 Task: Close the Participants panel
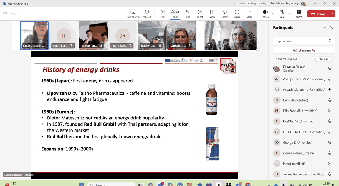click(x=331, y=27)
